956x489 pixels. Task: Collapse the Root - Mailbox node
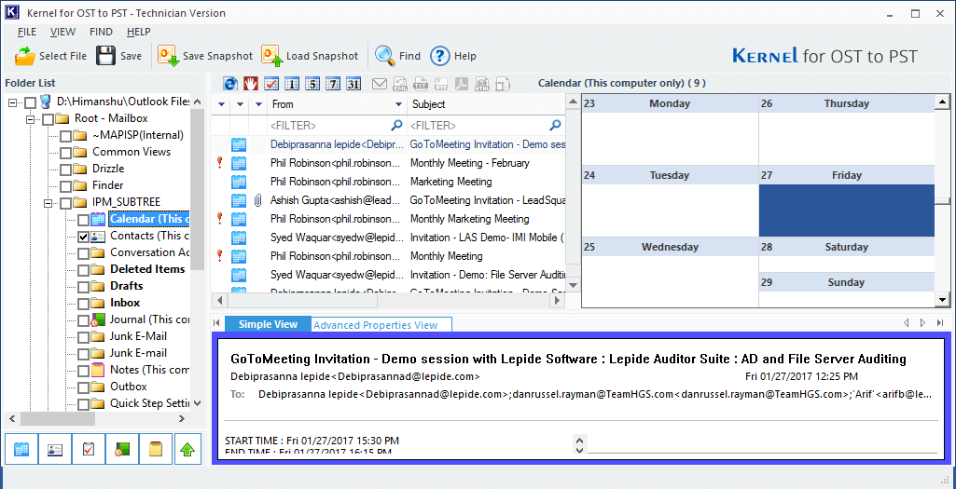(30, 118)
